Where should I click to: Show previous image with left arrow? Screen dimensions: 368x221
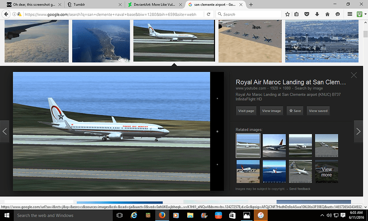click(x=4, y=131)
